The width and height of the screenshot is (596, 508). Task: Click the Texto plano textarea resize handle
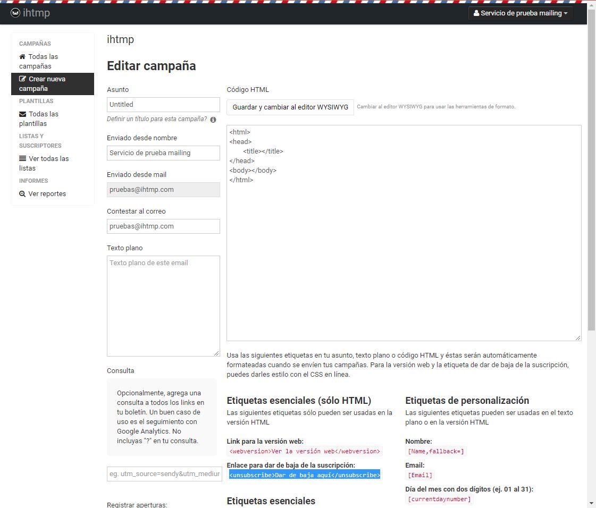tap(217, 353)
